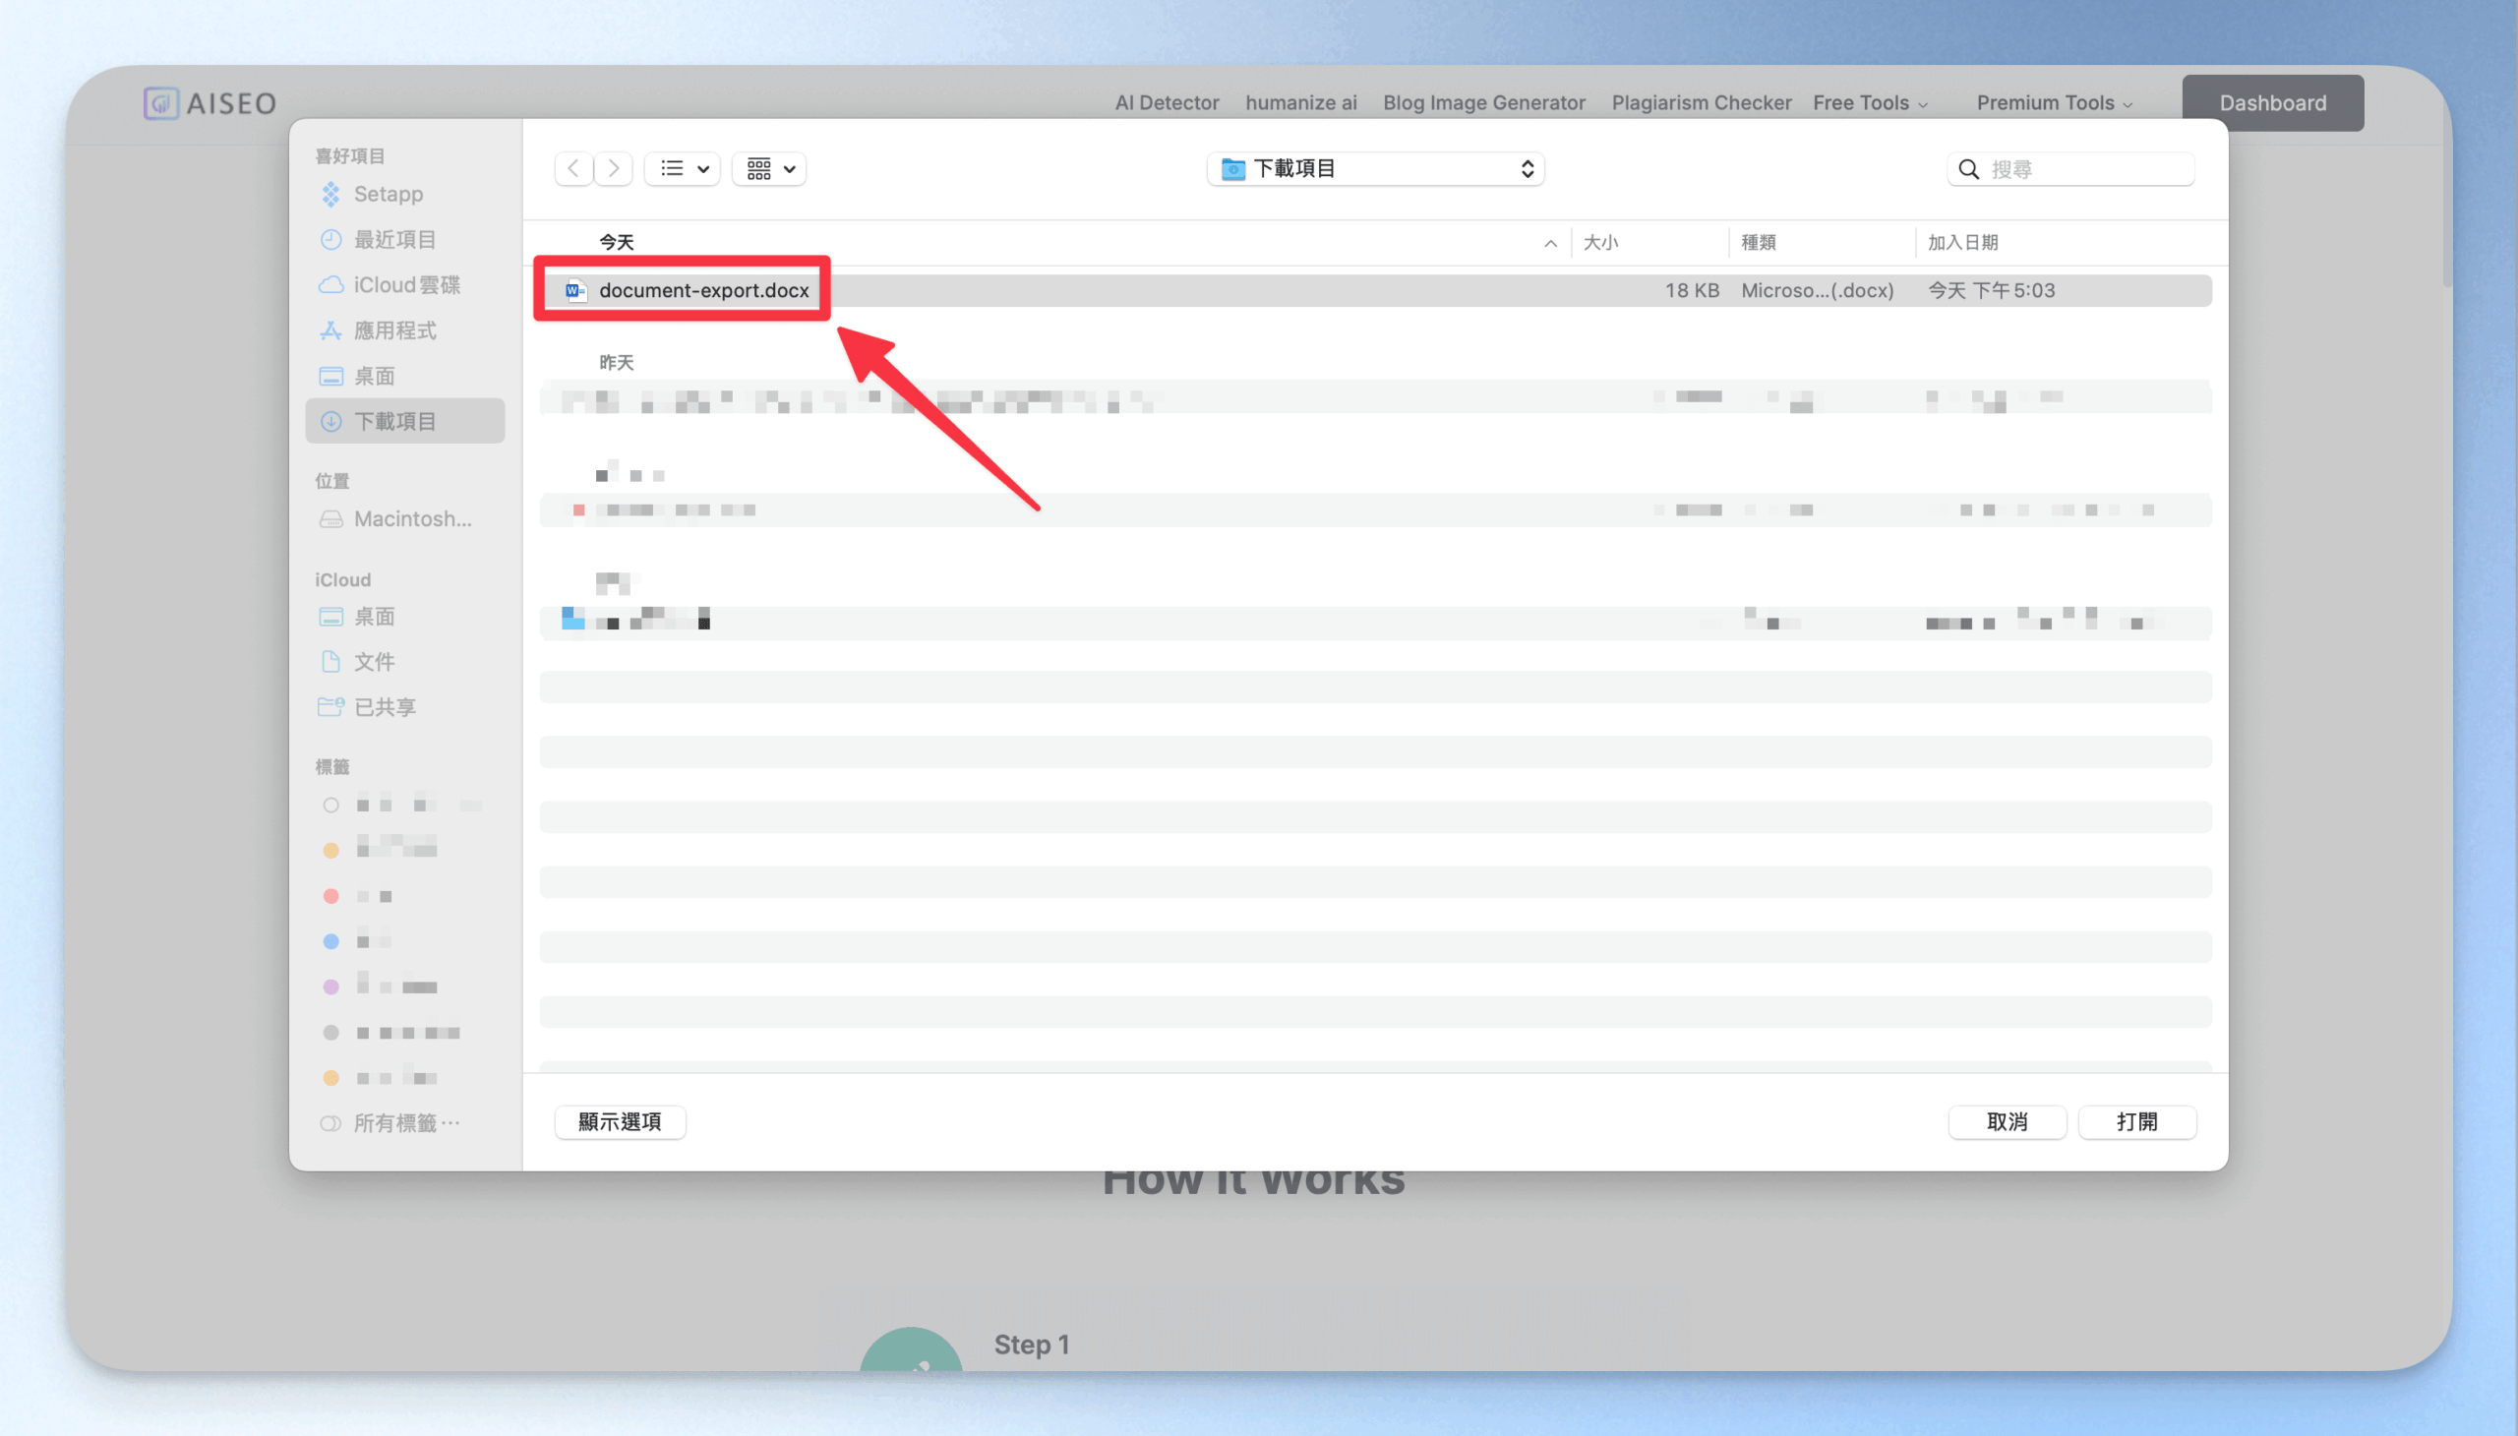Click the download icon beside 下載項目
Screen dimensions: 2518x1436
[331, 421]
